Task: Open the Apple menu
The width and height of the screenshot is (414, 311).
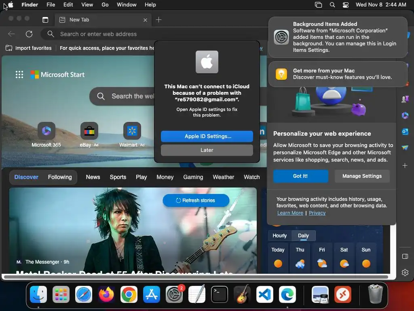Action: [x=11, y=5]
